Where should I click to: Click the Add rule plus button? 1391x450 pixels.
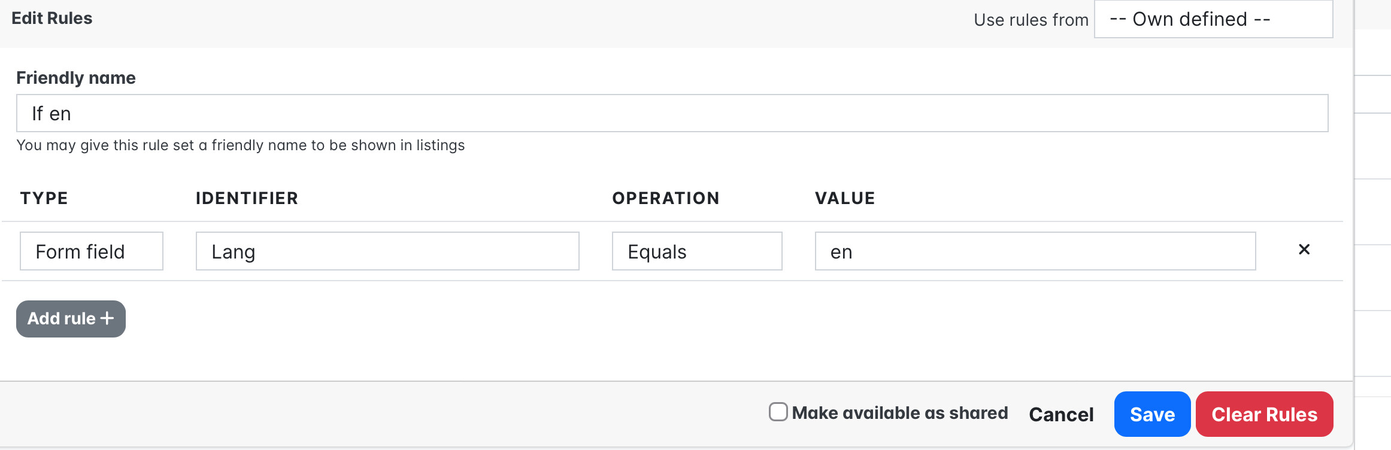(71, 319)
